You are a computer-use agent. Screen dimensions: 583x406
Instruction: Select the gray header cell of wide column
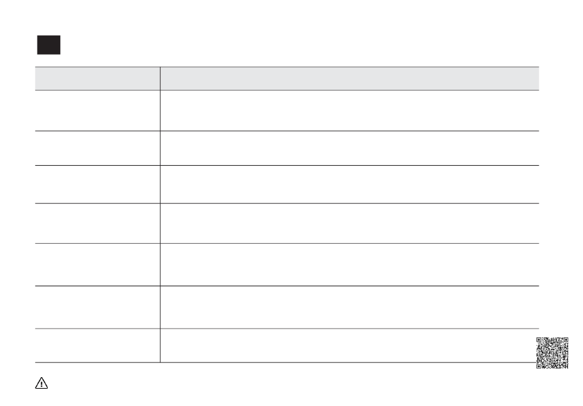coord(350,79)
